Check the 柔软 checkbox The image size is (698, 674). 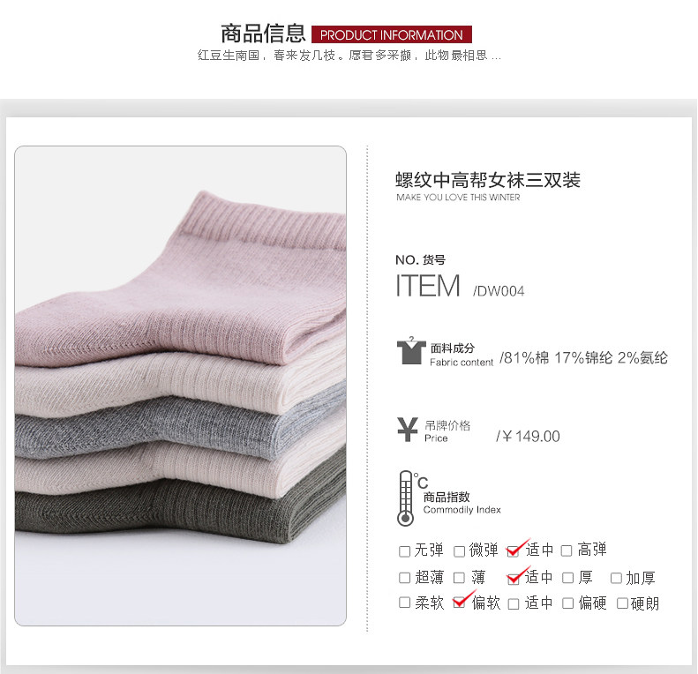(404, 603)
